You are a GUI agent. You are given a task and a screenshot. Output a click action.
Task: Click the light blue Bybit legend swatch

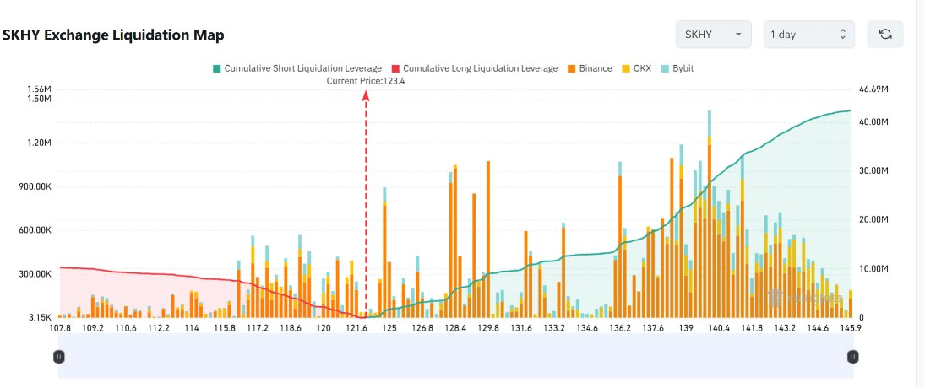pos(664,68)
